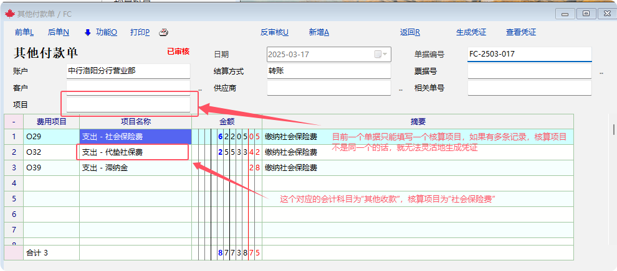The height and width of the screenshot is (271, 617).
Task: Click 反审核 to un-approve the document
Action: point(275,32)
